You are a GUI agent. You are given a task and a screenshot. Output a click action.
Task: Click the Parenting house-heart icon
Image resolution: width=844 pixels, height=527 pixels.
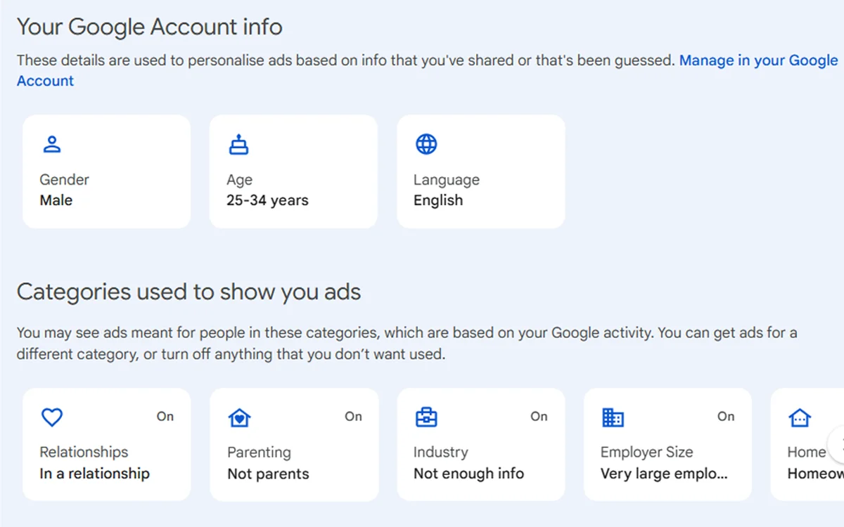pyautogui.click(x=240, y=417)
